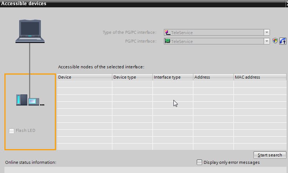The width and height of the screenshot is (288, 173).
Task: Click the TeleService icon in Type dropdown
Action: [x=167, y=32]
